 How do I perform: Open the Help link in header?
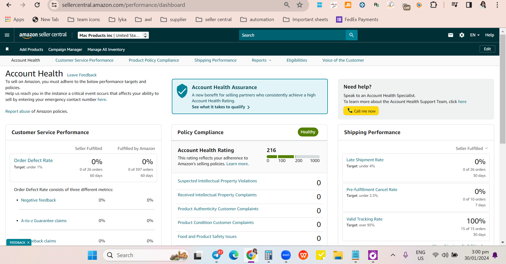click(490, 35)
